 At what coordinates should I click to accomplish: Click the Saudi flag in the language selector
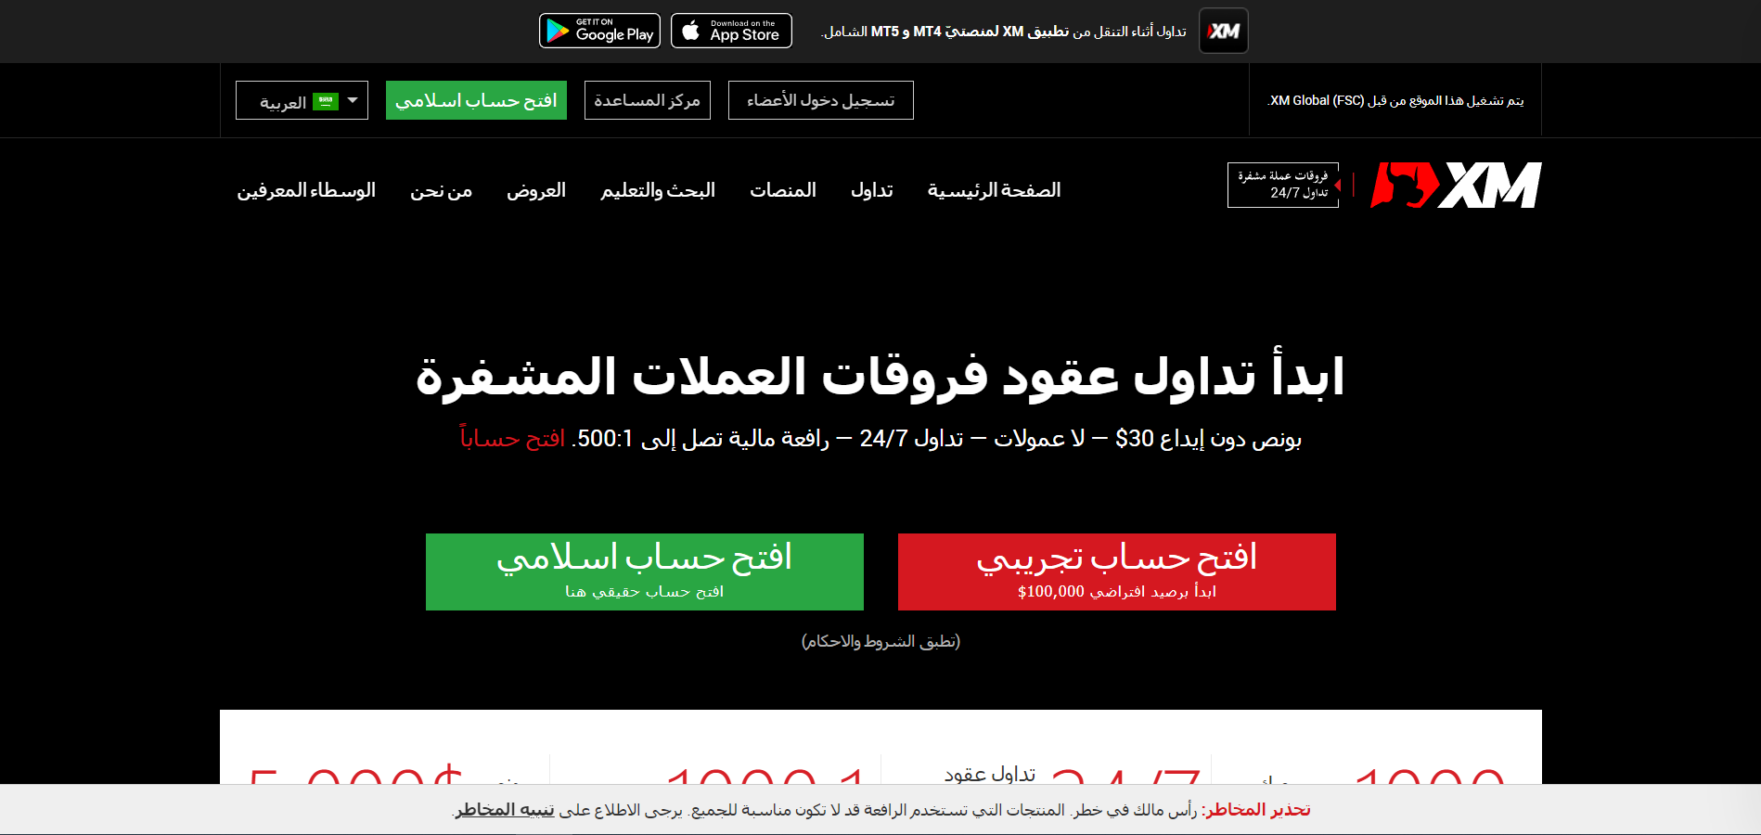(324, 99)
